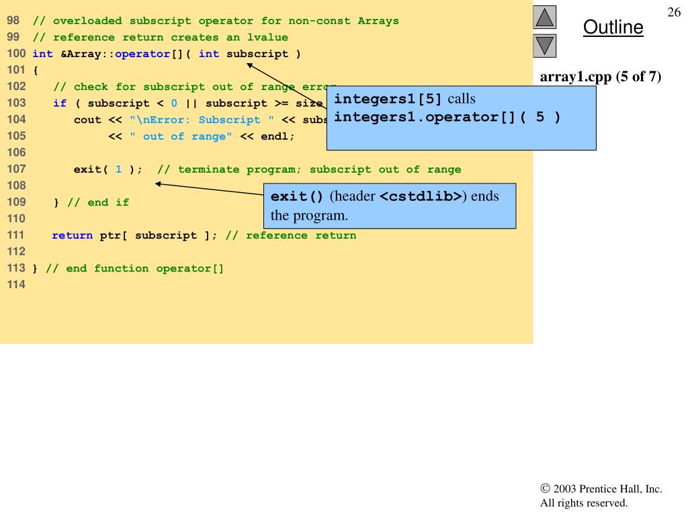Select the comment 'overloaded subscript operator for non-const Arrays'
688x516 pixels.
216,21
